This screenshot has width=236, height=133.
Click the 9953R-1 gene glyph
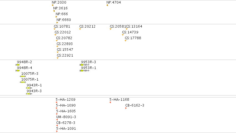point(85,71)
